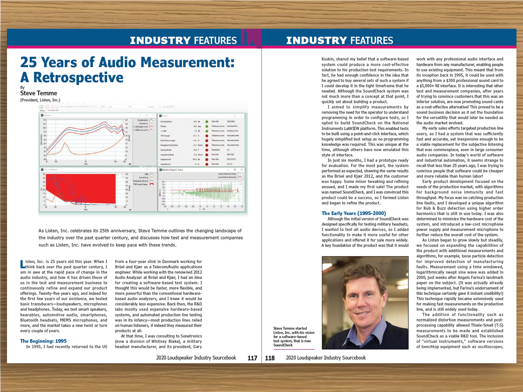Click the frequency response plot in Response window
This screenshot has height=392, width=523.
pos(85,139)
